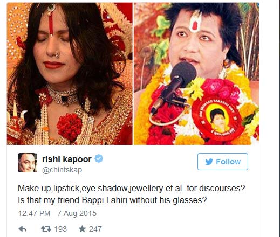
Task: Open the rishi kapoor display name link
Action: [x=67, y=159]
